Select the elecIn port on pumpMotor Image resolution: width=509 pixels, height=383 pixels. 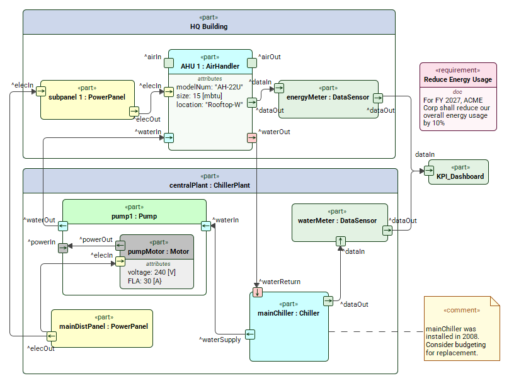tap(120, 261)
